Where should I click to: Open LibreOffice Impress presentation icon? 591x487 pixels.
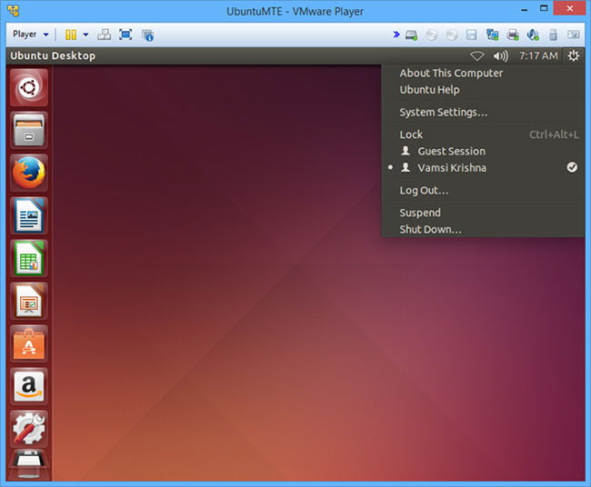click(x=29, y=302)
